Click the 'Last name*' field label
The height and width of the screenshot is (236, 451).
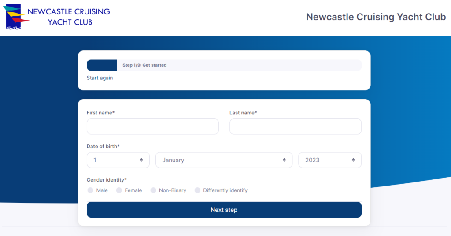pyautogui.click(x=243, y=113)
